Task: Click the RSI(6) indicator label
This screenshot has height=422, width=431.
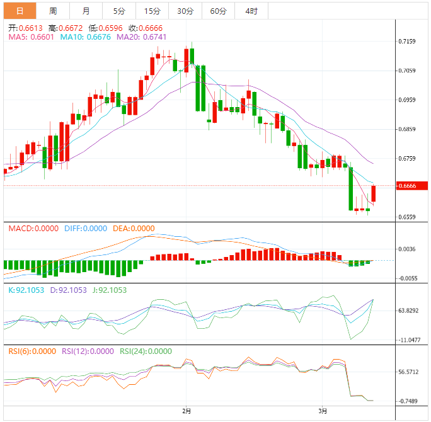Action: pos(32,351)
